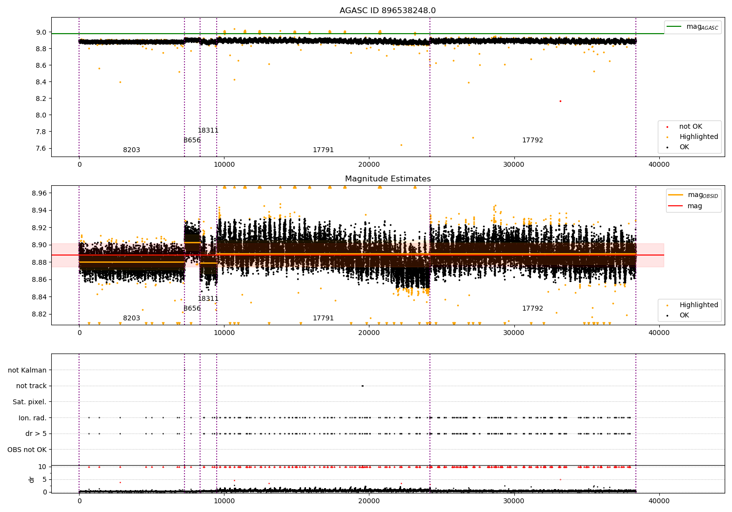Viewport: 732px width, 512px height.
Task: Click 'OK' legend entry in the middle plot
Action: click(x=678, y=315)
